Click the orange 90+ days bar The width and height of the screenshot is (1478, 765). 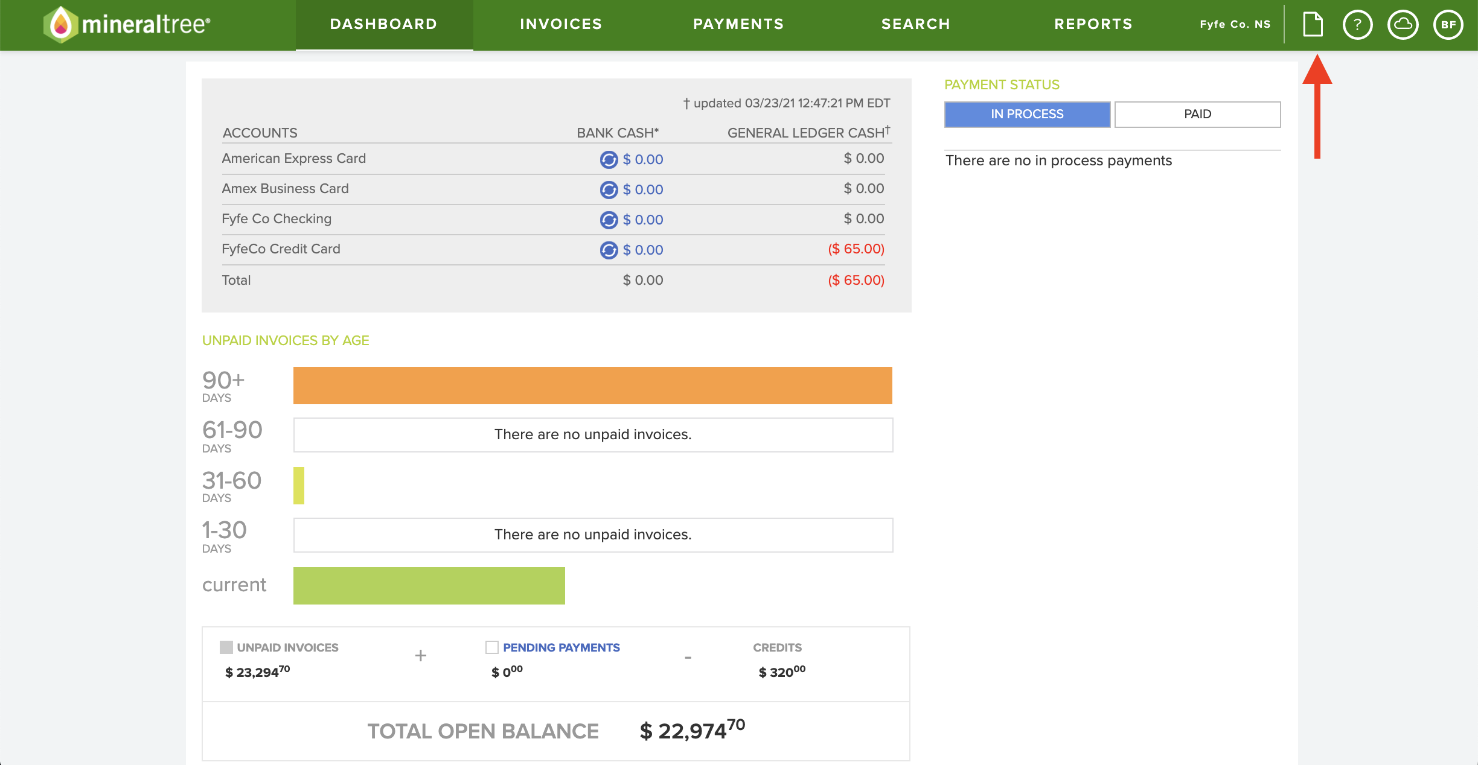coord(592,386)
